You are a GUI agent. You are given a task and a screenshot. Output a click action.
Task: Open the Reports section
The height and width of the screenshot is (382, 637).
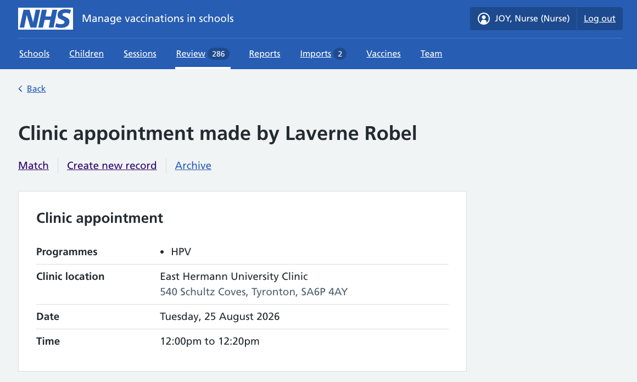click(x=265, y=54)
